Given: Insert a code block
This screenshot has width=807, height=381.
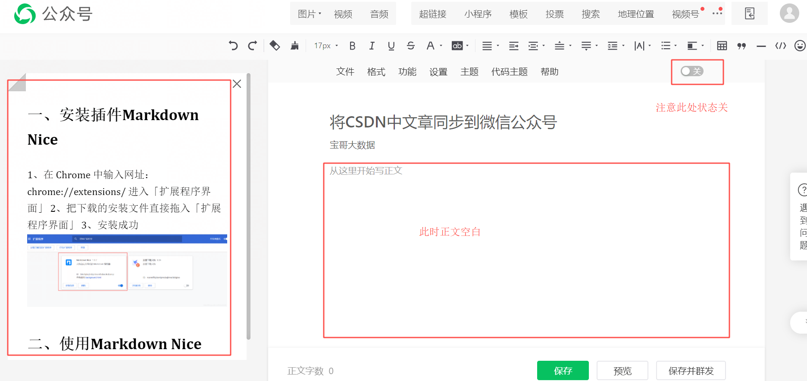Looking at the screenshot, I should click(781, 46).
